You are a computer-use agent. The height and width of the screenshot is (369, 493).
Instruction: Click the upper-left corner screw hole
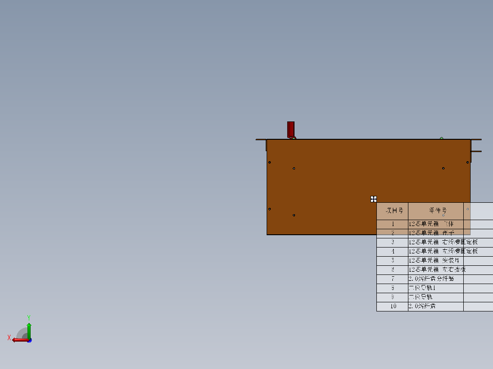tap(269, 163)
